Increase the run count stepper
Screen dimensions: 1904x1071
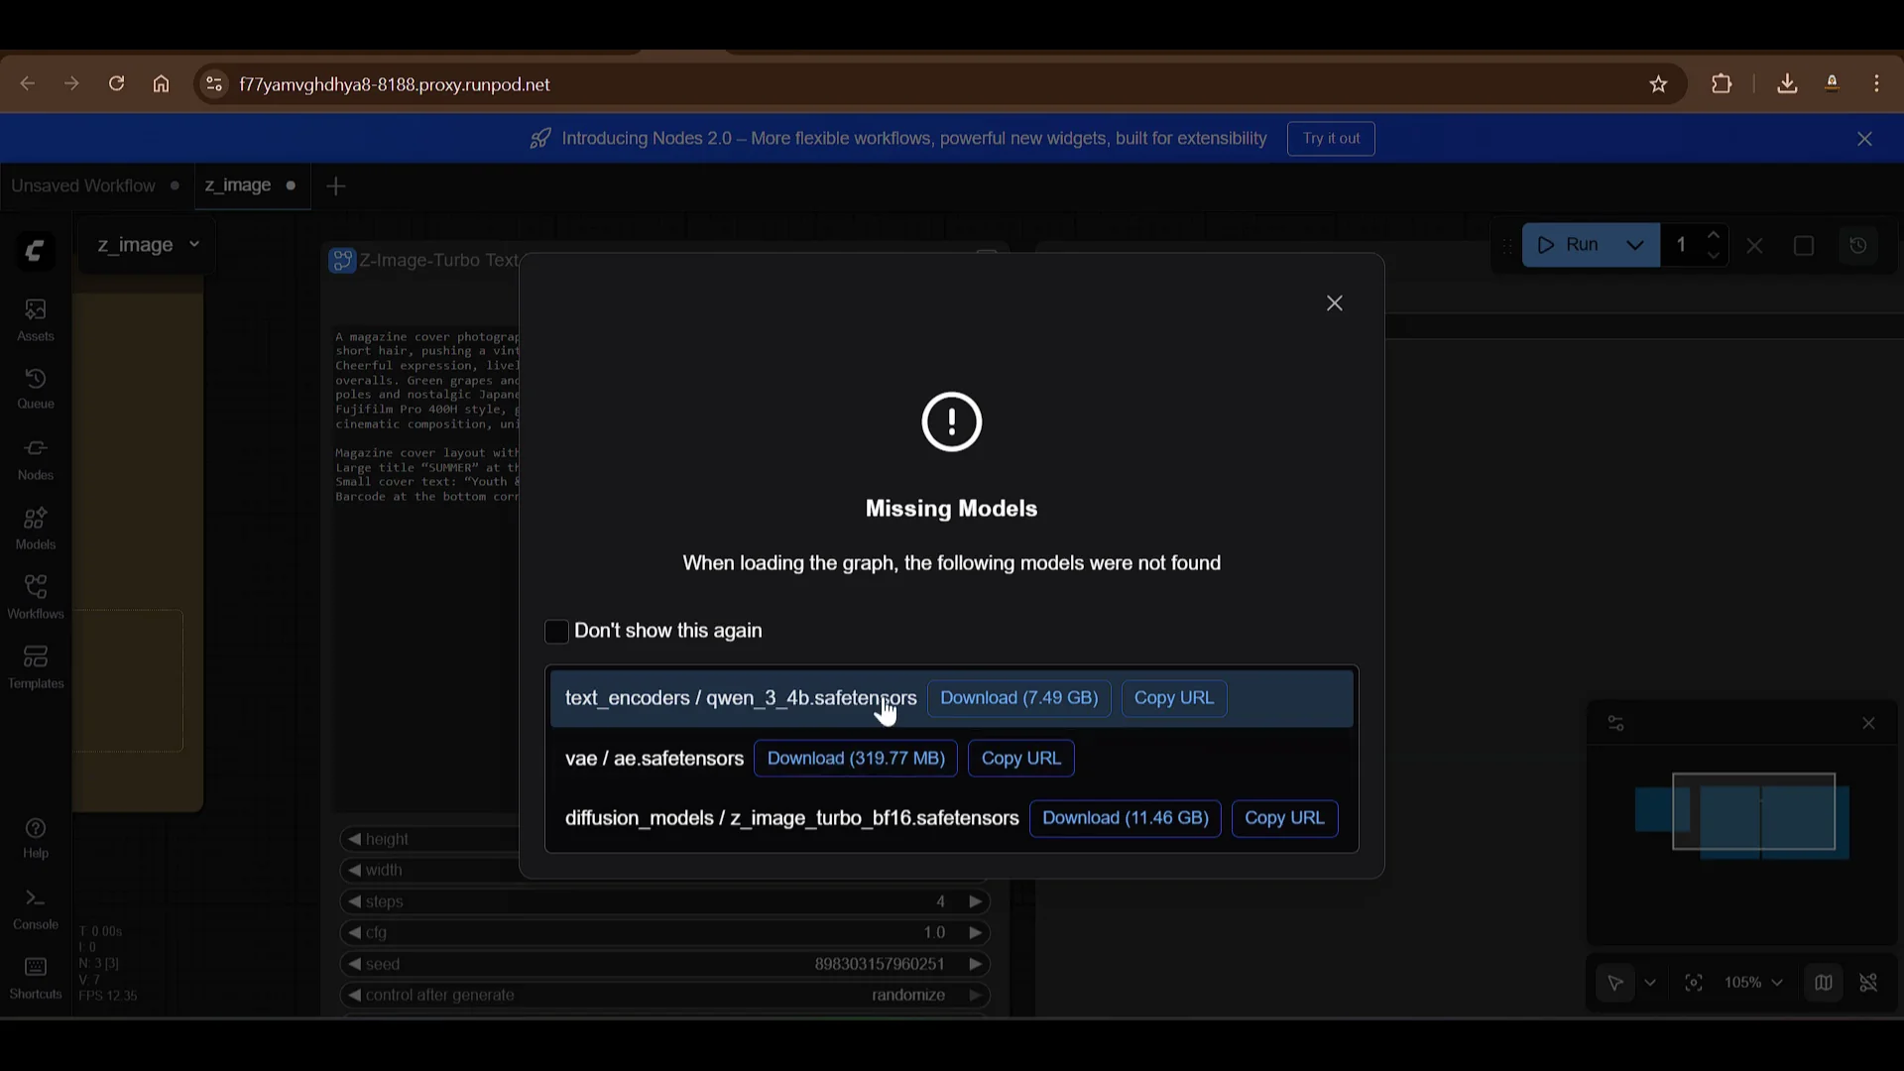click(1716, 236)
